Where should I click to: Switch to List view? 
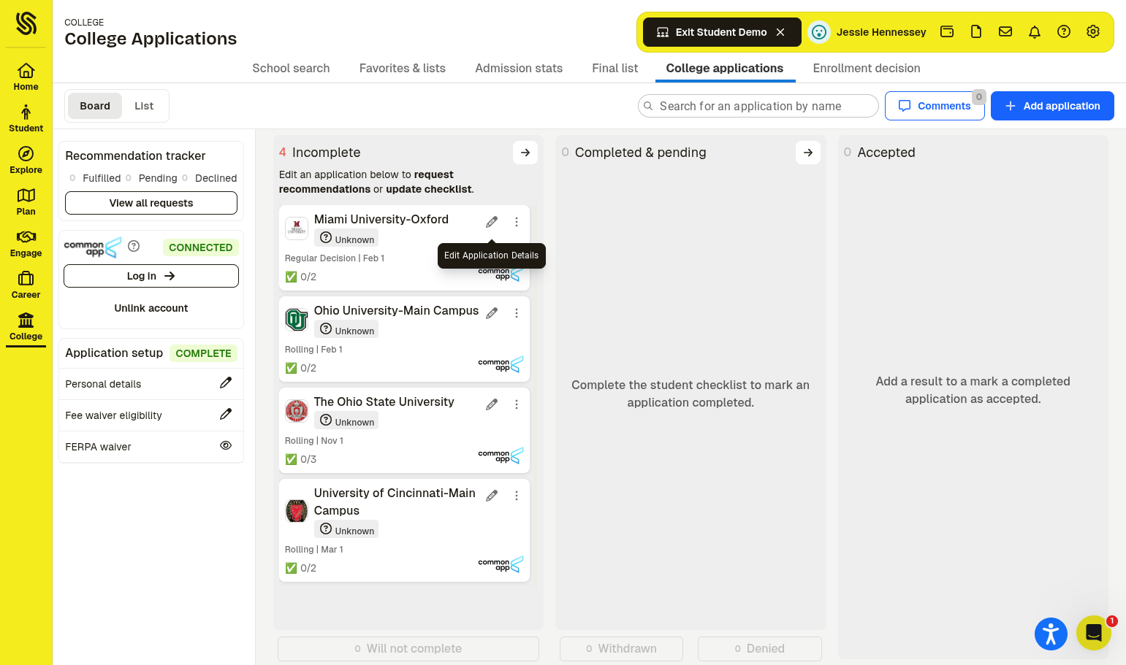point(144,106)
